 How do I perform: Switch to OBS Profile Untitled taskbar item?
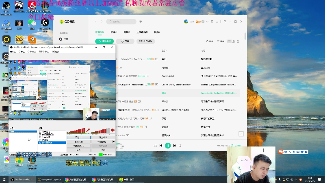pos(22,179)
